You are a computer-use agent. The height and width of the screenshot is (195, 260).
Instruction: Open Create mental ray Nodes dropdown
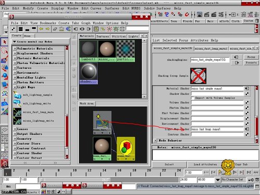41,42
